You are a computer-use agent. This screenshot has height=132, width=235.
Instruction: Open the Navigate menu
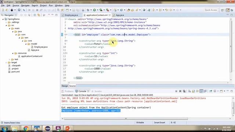pos(25,5)
